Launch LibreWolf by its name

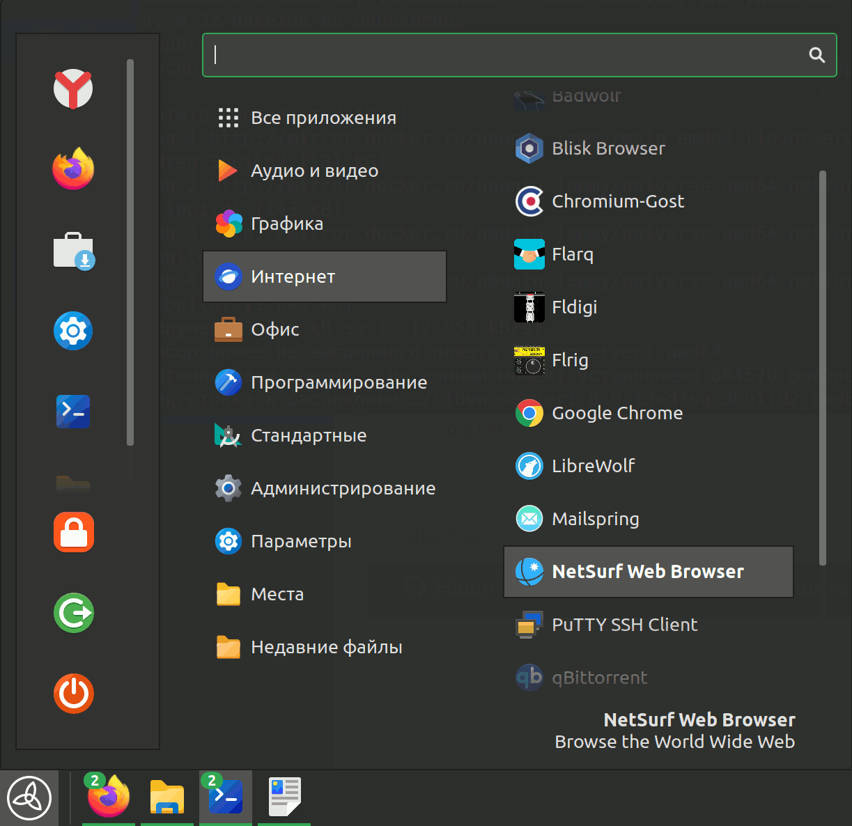click(594, 466)
